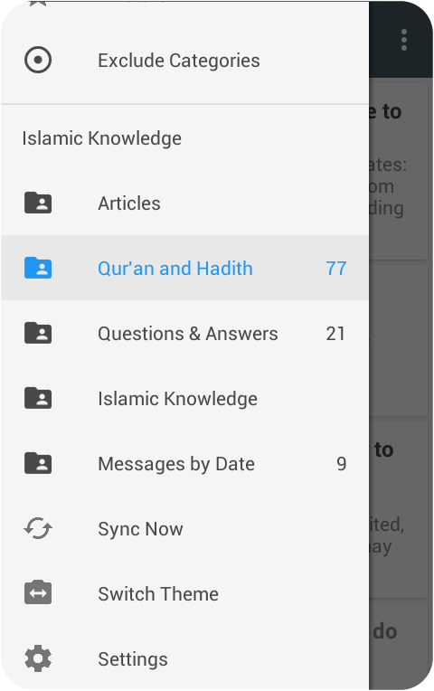Open Settings from the drawer
This screenshot has height=691, width=434.
coord(184,658)
